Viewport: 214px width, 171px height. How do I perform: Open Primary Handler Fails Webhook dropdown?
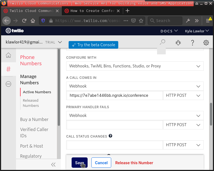click(x=135, y=116)
